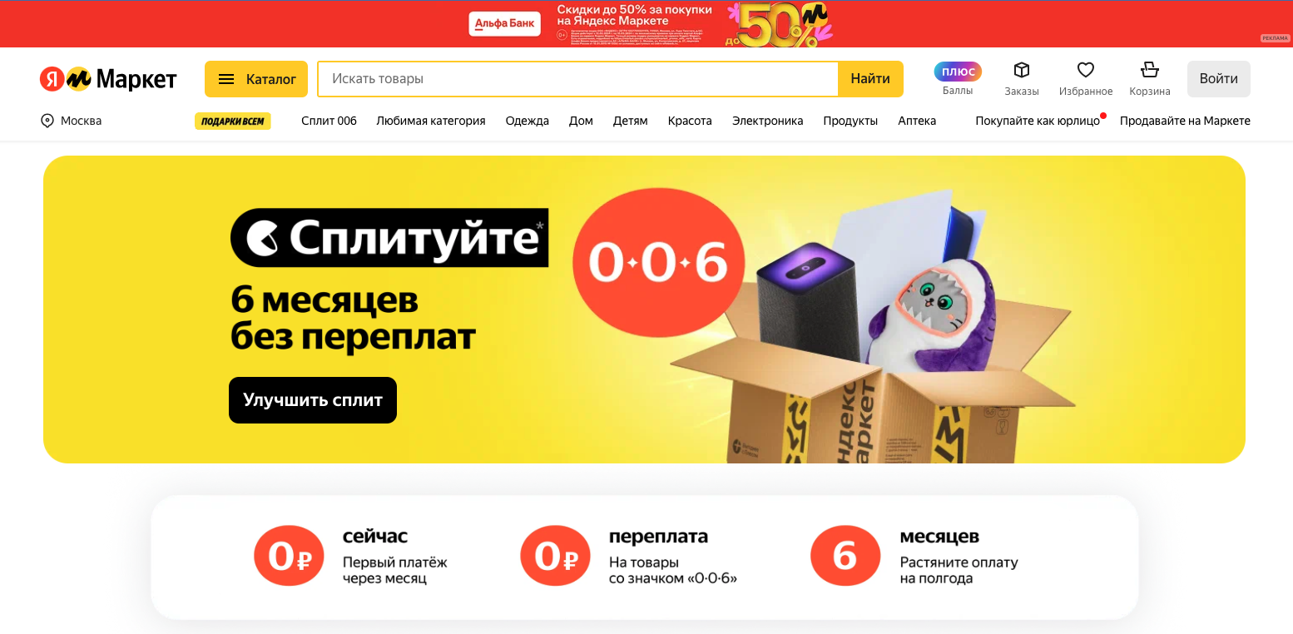This screenshot has width=1293, height=634.
Task: Open the Сплит 006 menu item
Action: [329, 121]
